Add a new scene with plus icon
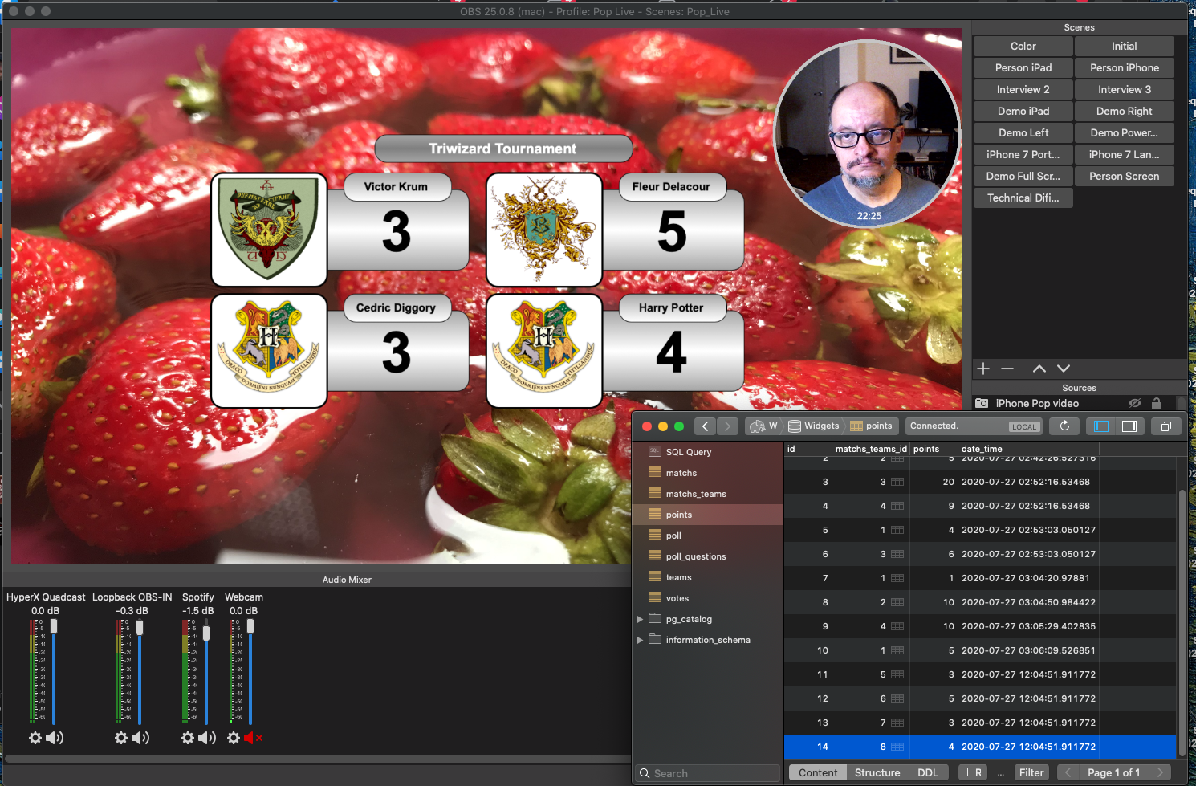 (x=983, y=369)
